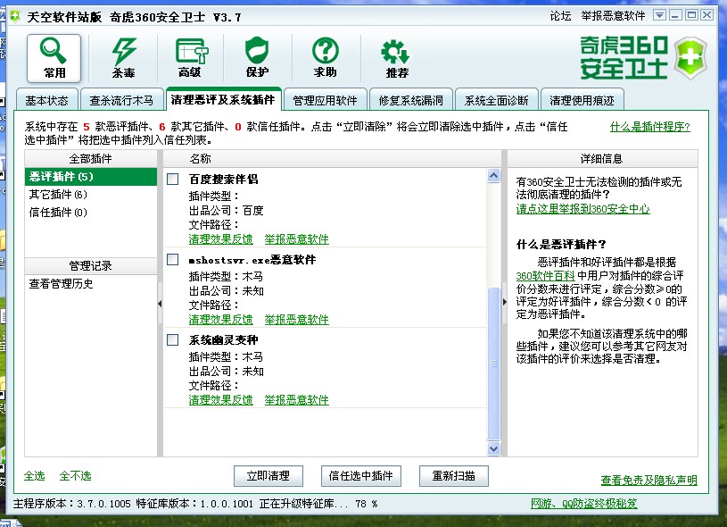Click the 主程序版本 3.7.0.1005 status text
727x527 pixels.
click(72, 504)
